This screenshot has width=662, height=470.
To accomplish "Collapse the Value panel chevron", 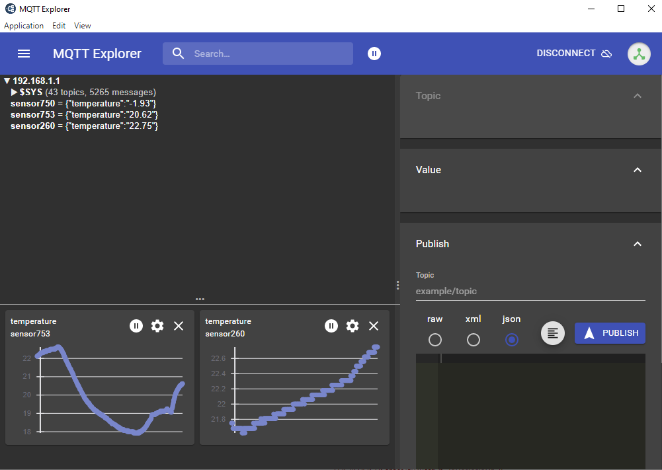I will [638, 170].
